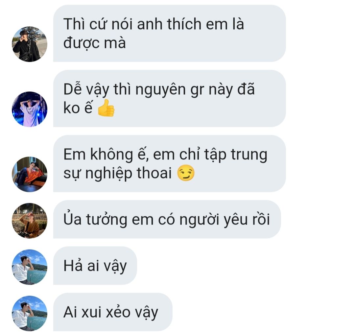The width and height of the screenshot is (355, 336).
Task: Click the words 'ko ế'
Action: pos(78,107)
